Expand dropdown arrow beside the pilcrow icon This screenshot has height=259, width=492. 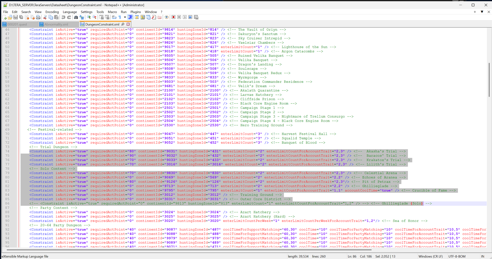[x=125, y=17]
